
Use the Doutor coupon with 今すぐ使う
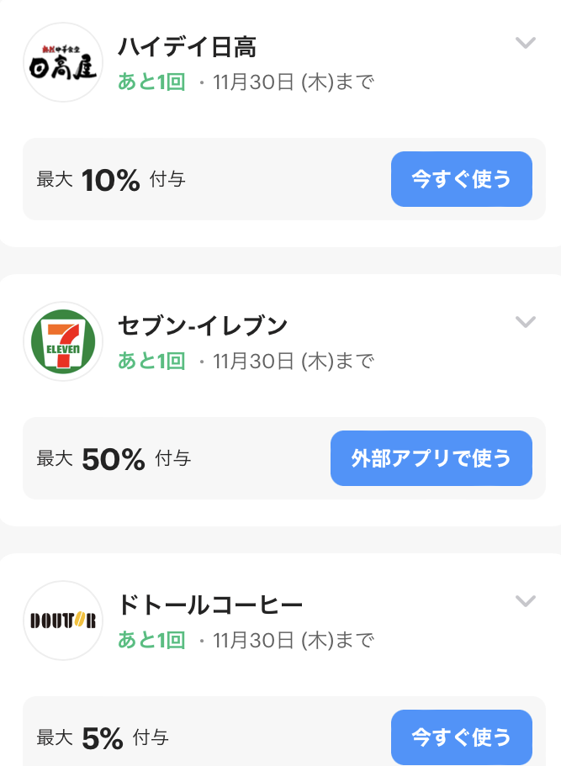(461, 737)
